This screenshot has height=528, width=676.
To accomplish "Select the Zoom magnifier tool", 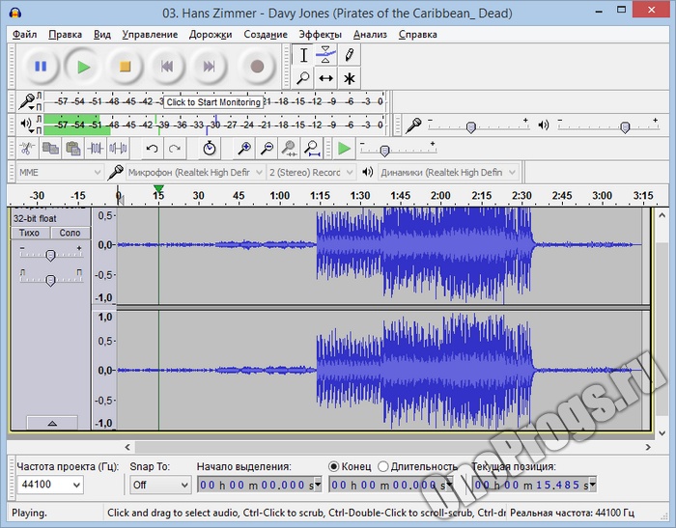I will 303,78.
